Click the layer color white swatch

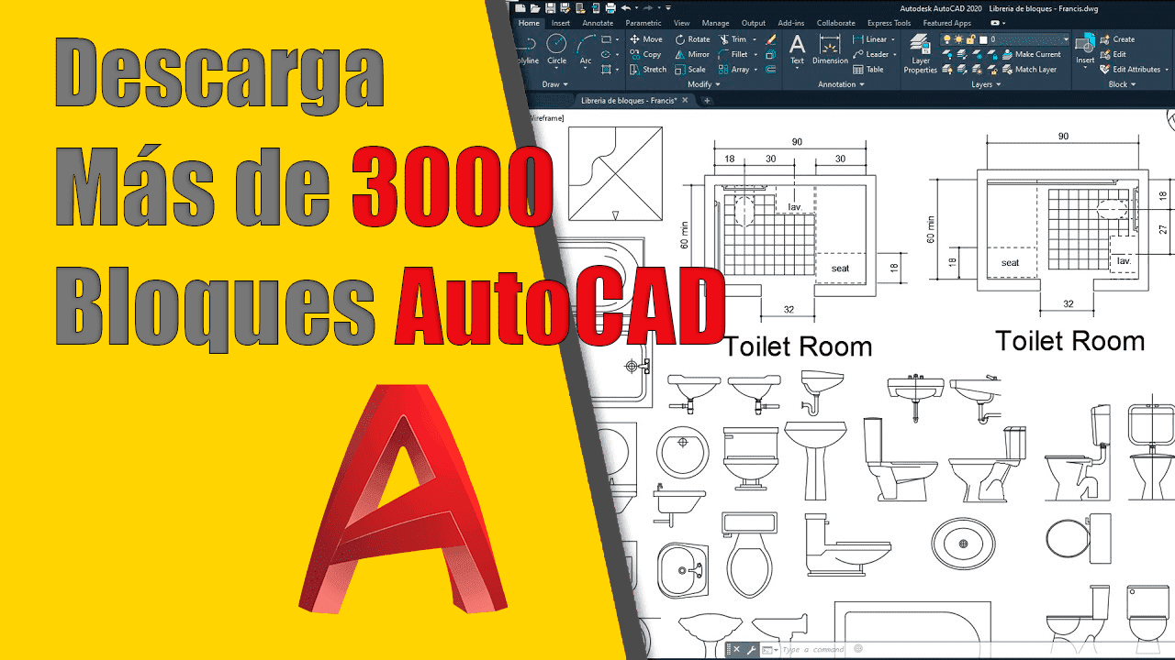pyautogui.click(x=982, y=39)
